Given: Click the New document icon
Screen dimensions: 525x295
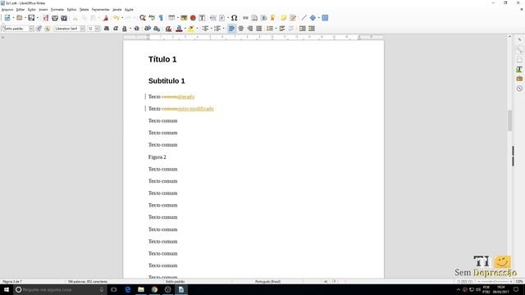Looking at the screenshot, I should coord(7,18).
